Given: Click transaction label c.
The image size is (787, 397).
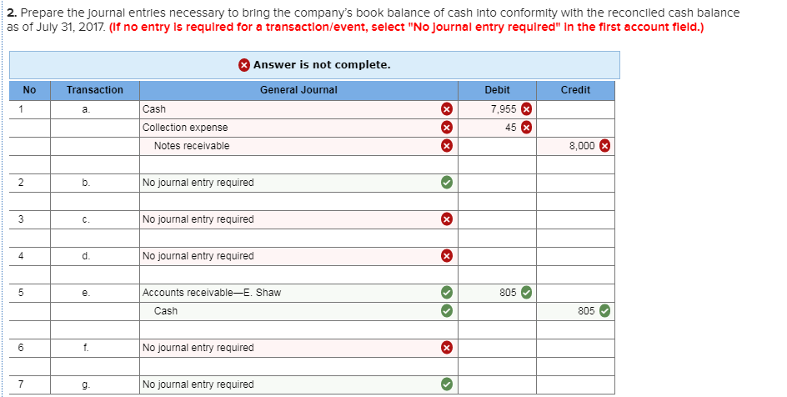Looking at the screenshot, I should click(x=87, y=219).
